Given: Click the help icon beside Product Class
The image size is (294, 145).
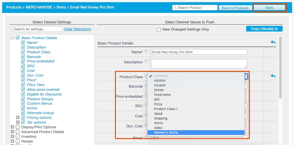Looking at the screenshot, I should point(146,77).
